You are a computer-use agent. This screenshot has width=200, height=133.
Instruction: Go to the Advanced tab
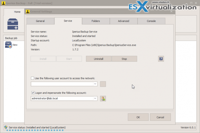pyautogui.click(x=124, y=21)
